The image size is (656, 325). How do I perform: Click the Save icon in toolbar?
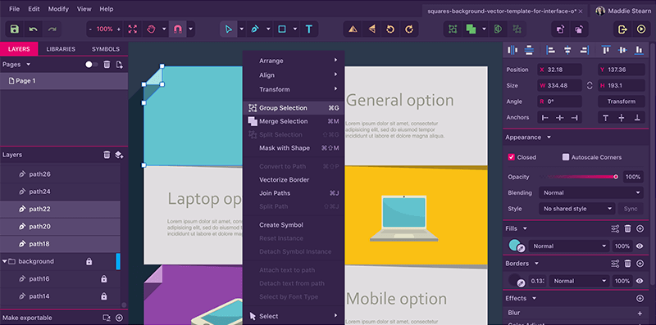[15, 29]
